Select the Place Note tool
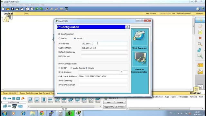The height and width of the screenshot is (116, 206). coord(200,32)
